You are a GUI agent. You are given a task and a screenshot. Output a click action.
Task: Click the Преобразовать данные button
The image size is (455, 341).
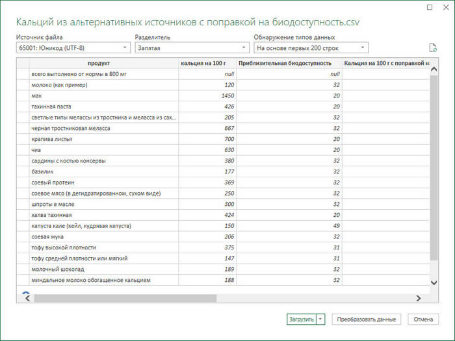coord(366,319)
